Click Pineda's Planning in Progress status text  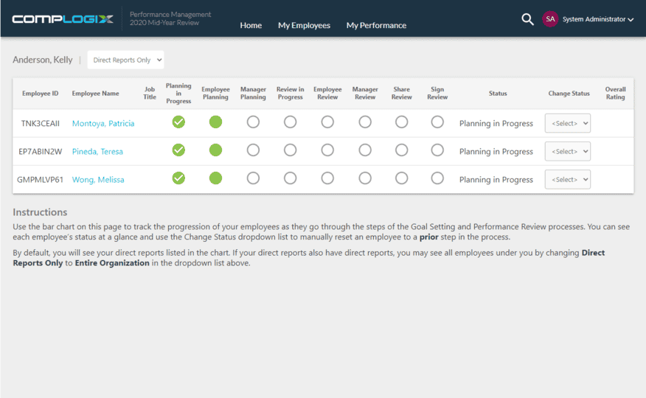(496, 152)
